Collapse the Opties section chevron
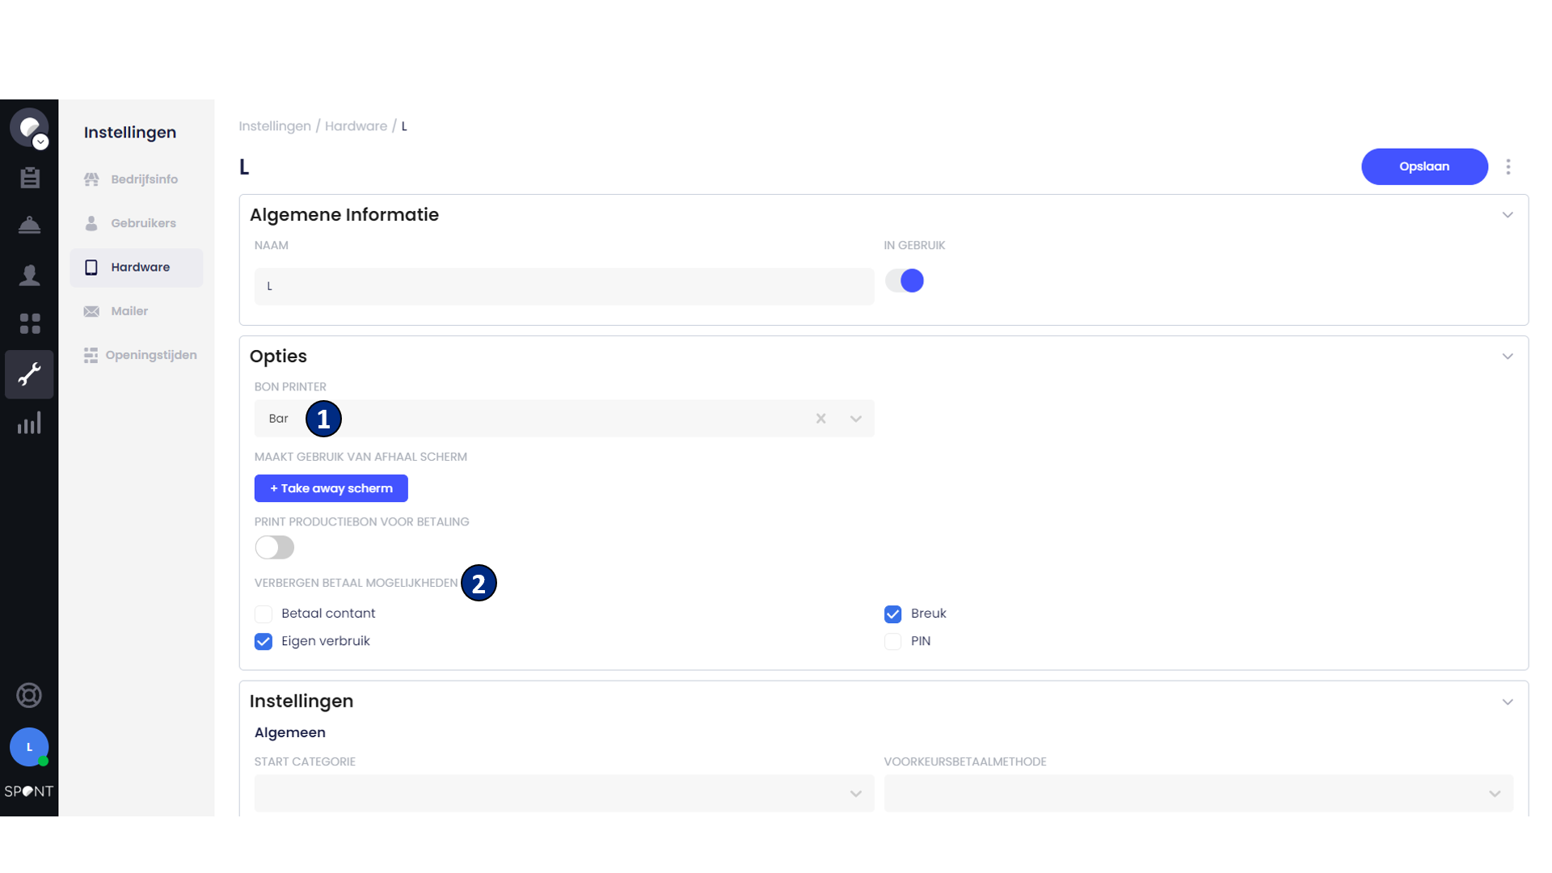 click(1508, 356)
